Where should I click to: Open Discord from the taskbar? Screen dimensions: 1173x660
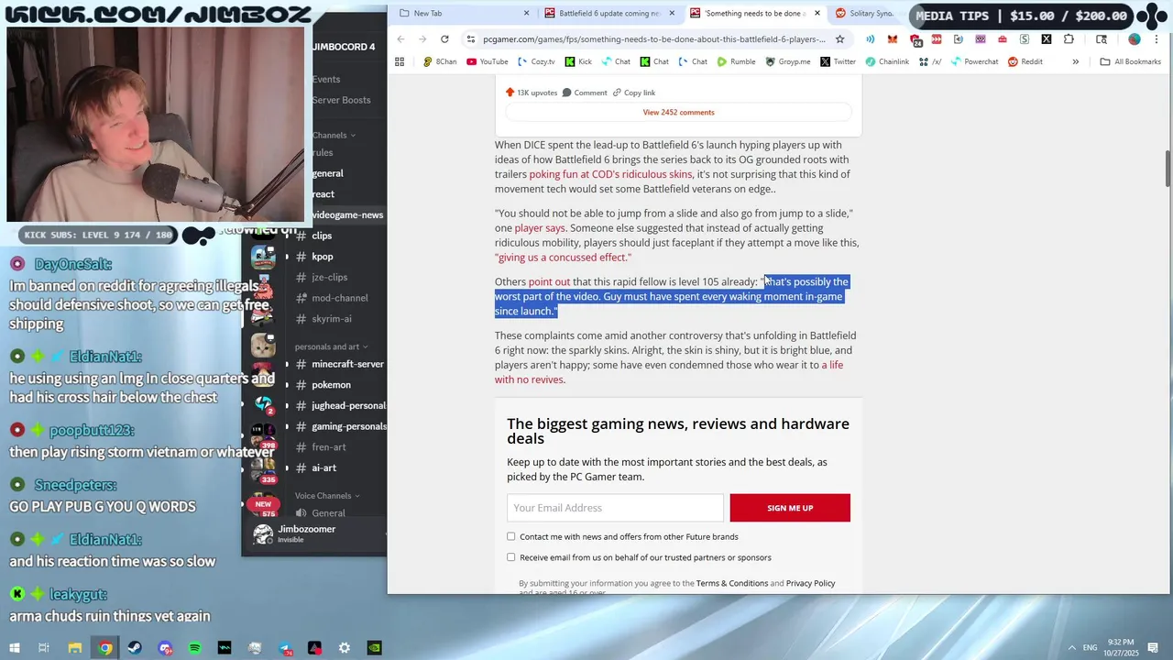pos(165,648)
